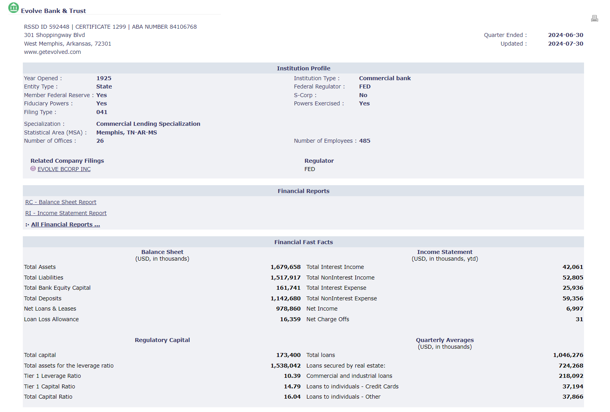
Task: Click the Balance Sheet column heading
Action: [162, 252]
